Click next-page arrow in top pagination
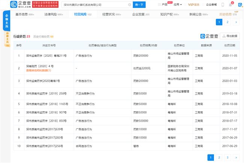 pos(236,22)
